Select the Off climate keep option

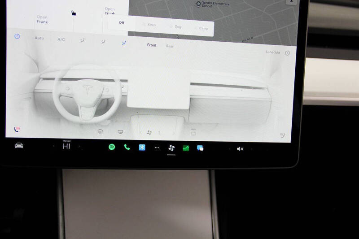pyautogui.click(x=122, y=22)
